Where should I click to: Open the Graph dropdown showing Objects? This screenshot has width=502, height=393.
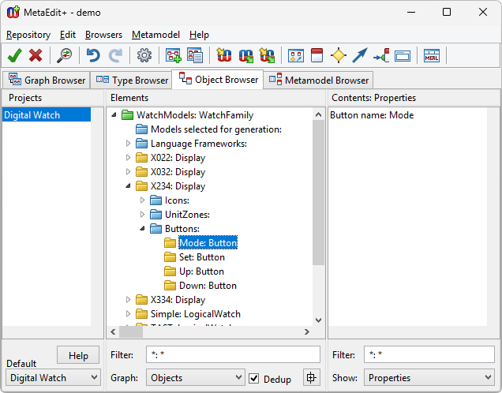point(195,378)
